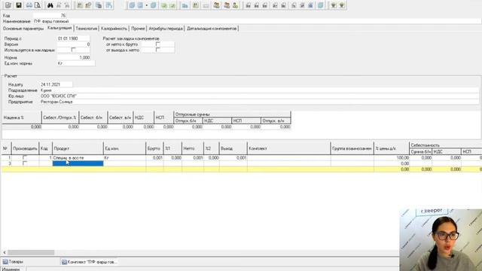Image resolution: width=482 pixels, height=271 pixels.
Task: Select the 'Калькуляция' tab
Action: pos(59,28)
